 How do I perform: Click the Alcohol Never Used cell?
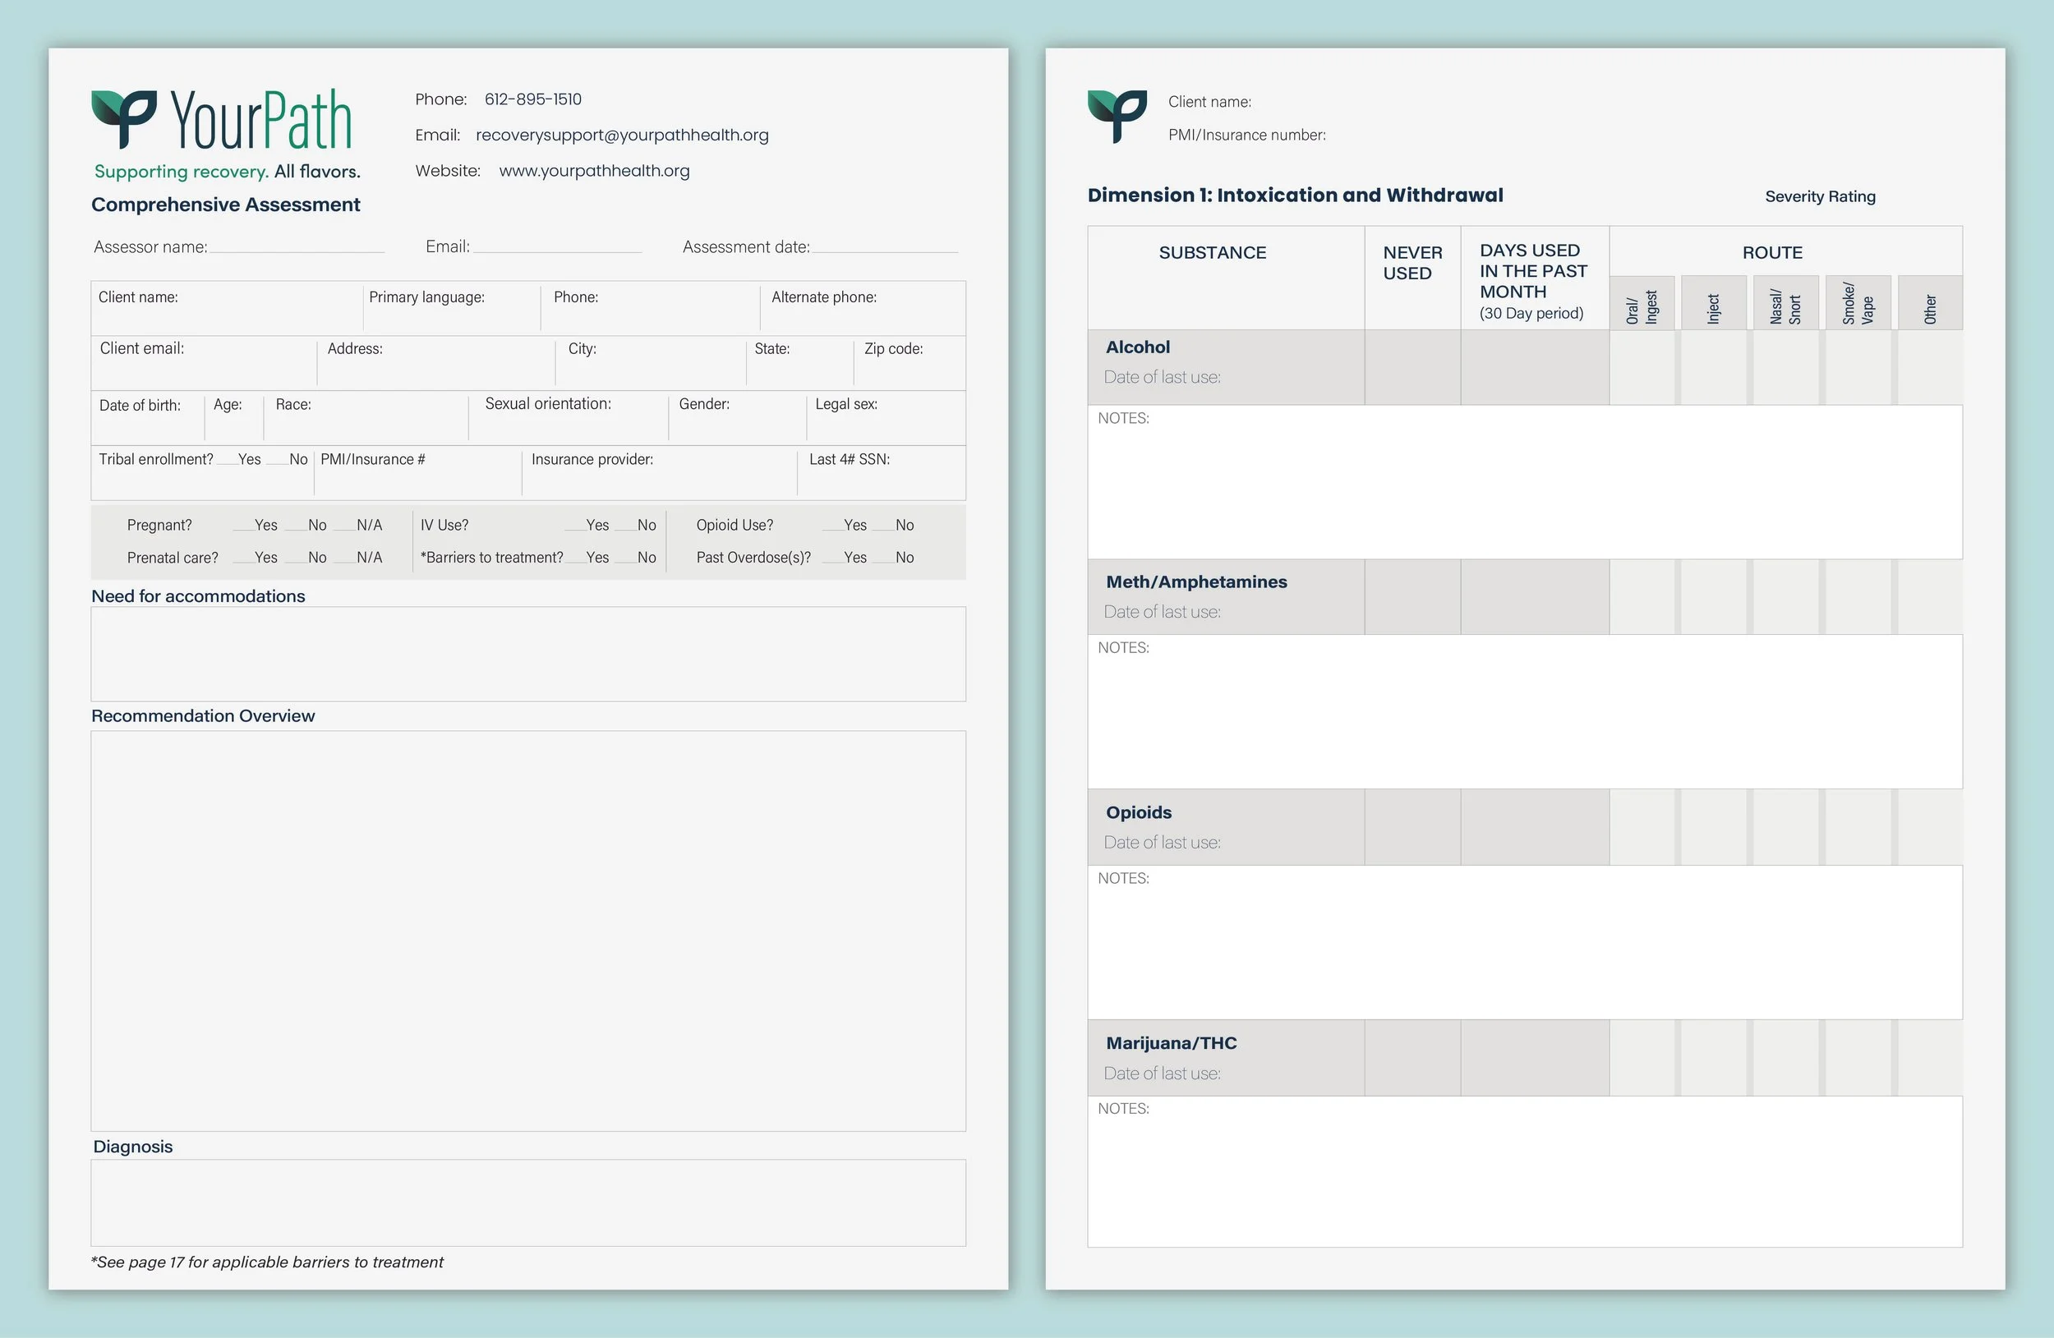coord(1412,367)
